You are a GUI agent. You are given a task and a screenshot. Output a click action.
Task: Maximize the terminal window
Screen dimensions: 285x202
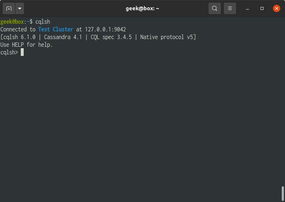[262, 8]
